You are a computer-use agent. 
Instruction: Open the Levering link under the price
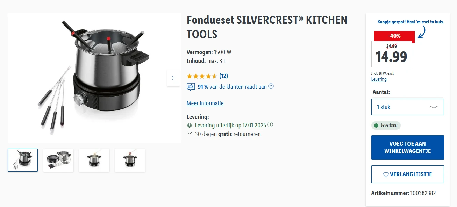click(x=379, y=79)
